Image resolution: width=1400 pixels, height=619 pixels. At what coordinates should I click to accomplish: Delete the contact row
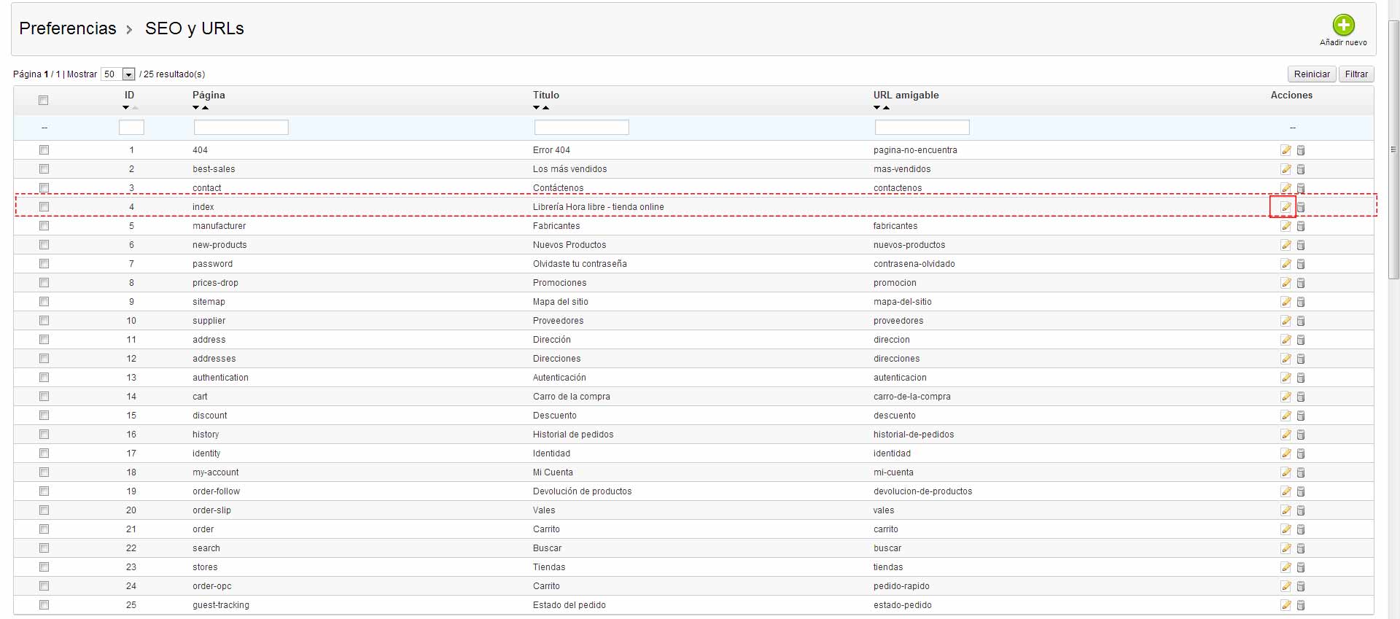click(1301, 188)
